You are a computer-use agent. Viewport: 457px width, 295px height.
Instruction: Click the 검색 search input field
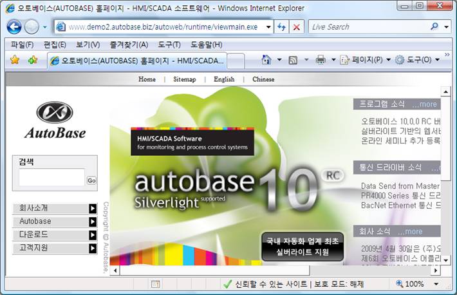[51, 177]
